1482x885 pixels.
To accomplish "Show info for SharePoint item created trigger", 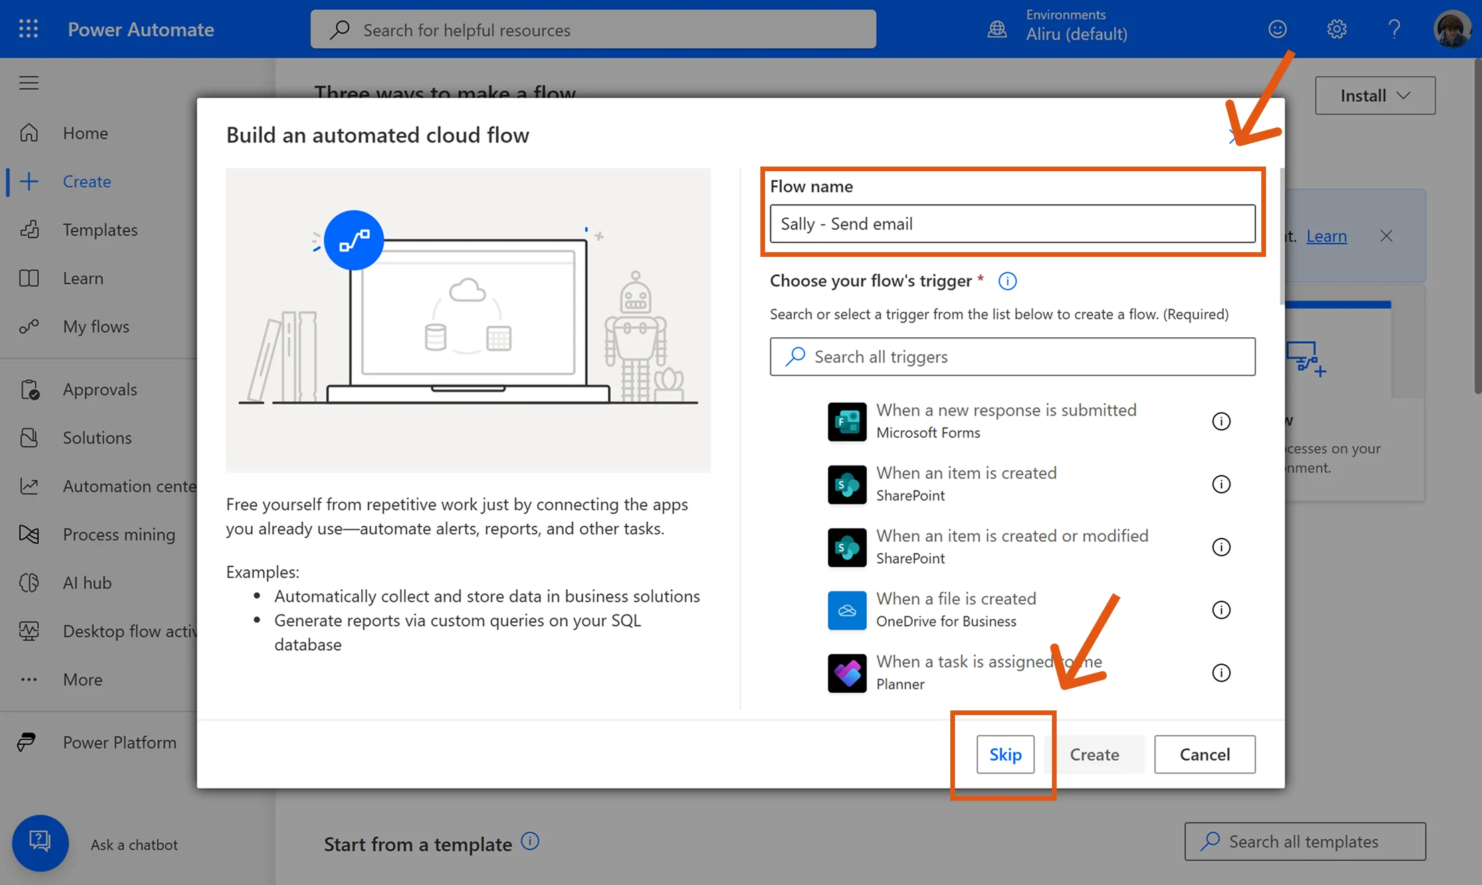I will pos(1221,484).
